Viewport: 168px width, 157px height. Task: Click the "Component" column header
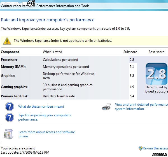coord(10,52)
